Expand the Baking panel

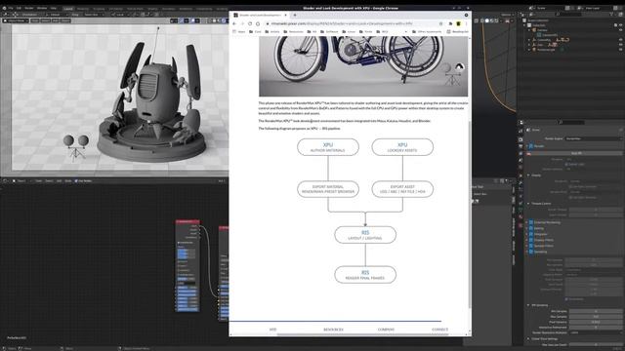click(527, 228)
